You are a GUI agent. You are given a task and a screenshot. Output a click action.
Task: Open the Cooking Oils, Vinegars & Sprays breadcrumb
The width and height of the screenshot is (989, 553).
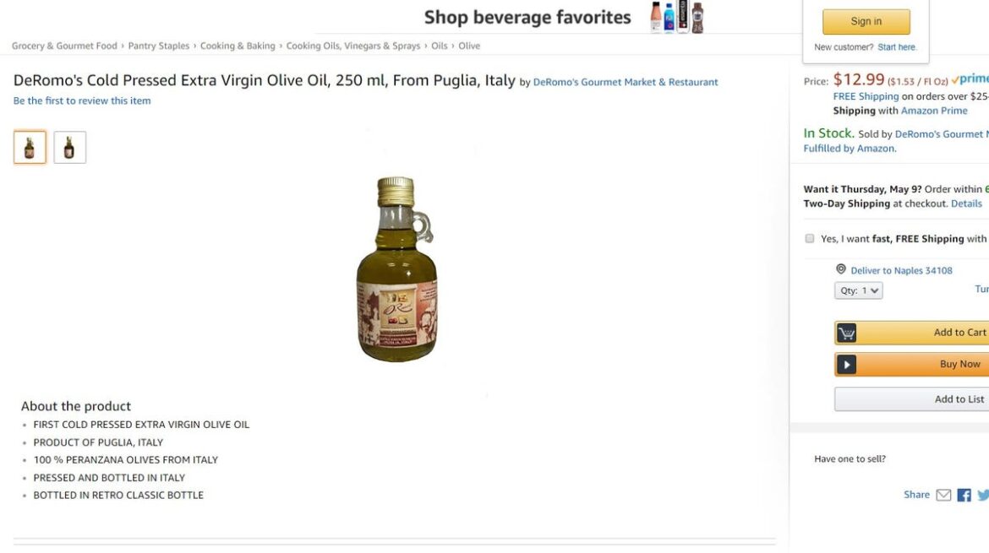tap(353, 46)
